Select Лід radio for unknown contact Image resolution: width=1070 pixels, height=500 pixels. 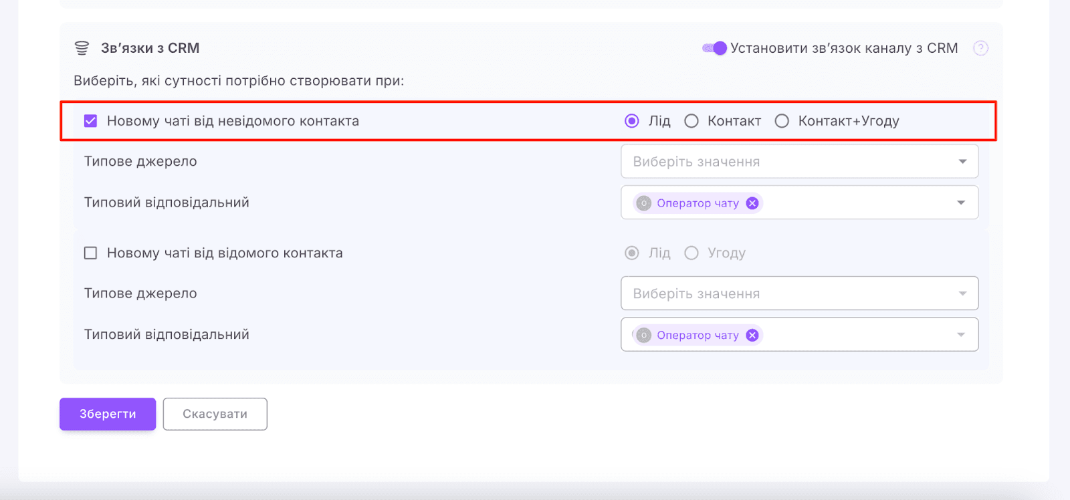[x=631, y=121]
